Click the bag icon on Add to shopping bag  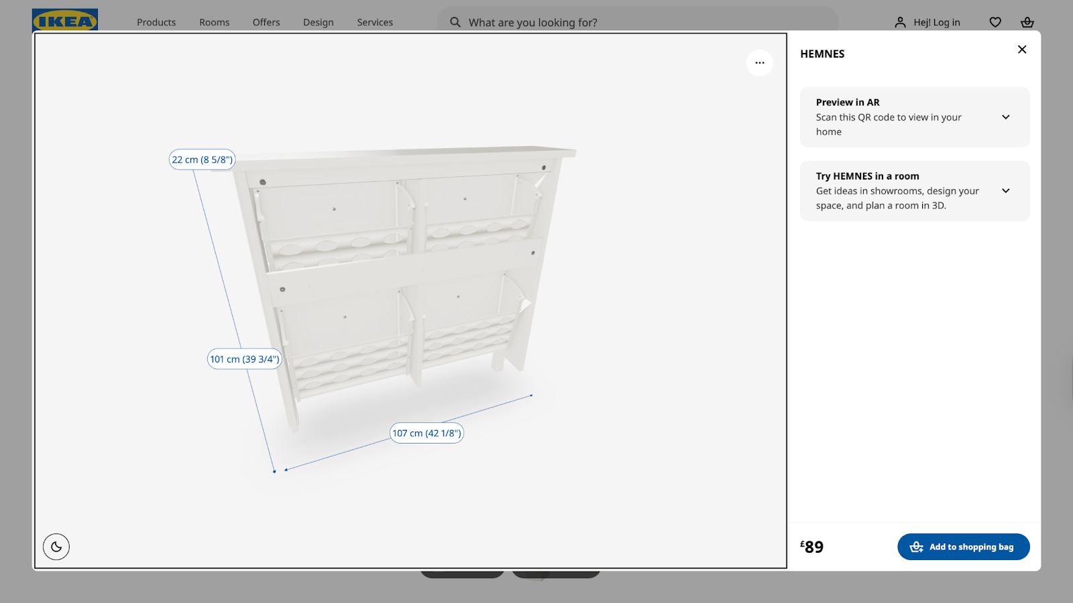point(915,547)
